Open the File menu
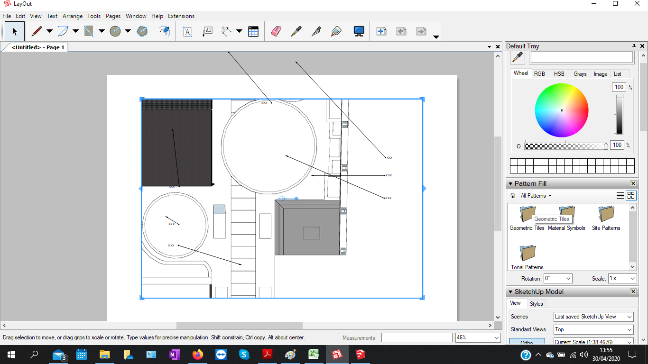The image size is (648, 364). tap(7, 16)
